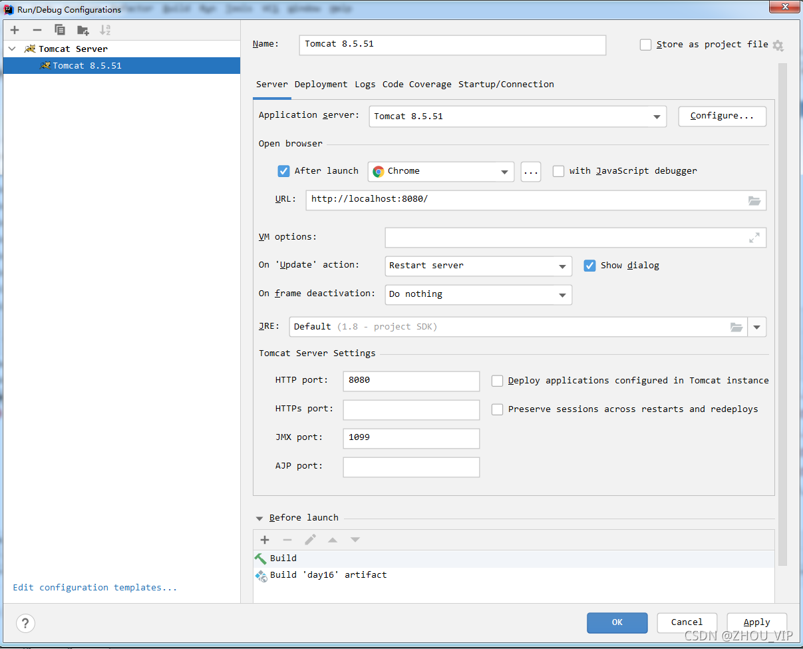
Task: Click the Create New Folder icon
Action: coord(82,30)
